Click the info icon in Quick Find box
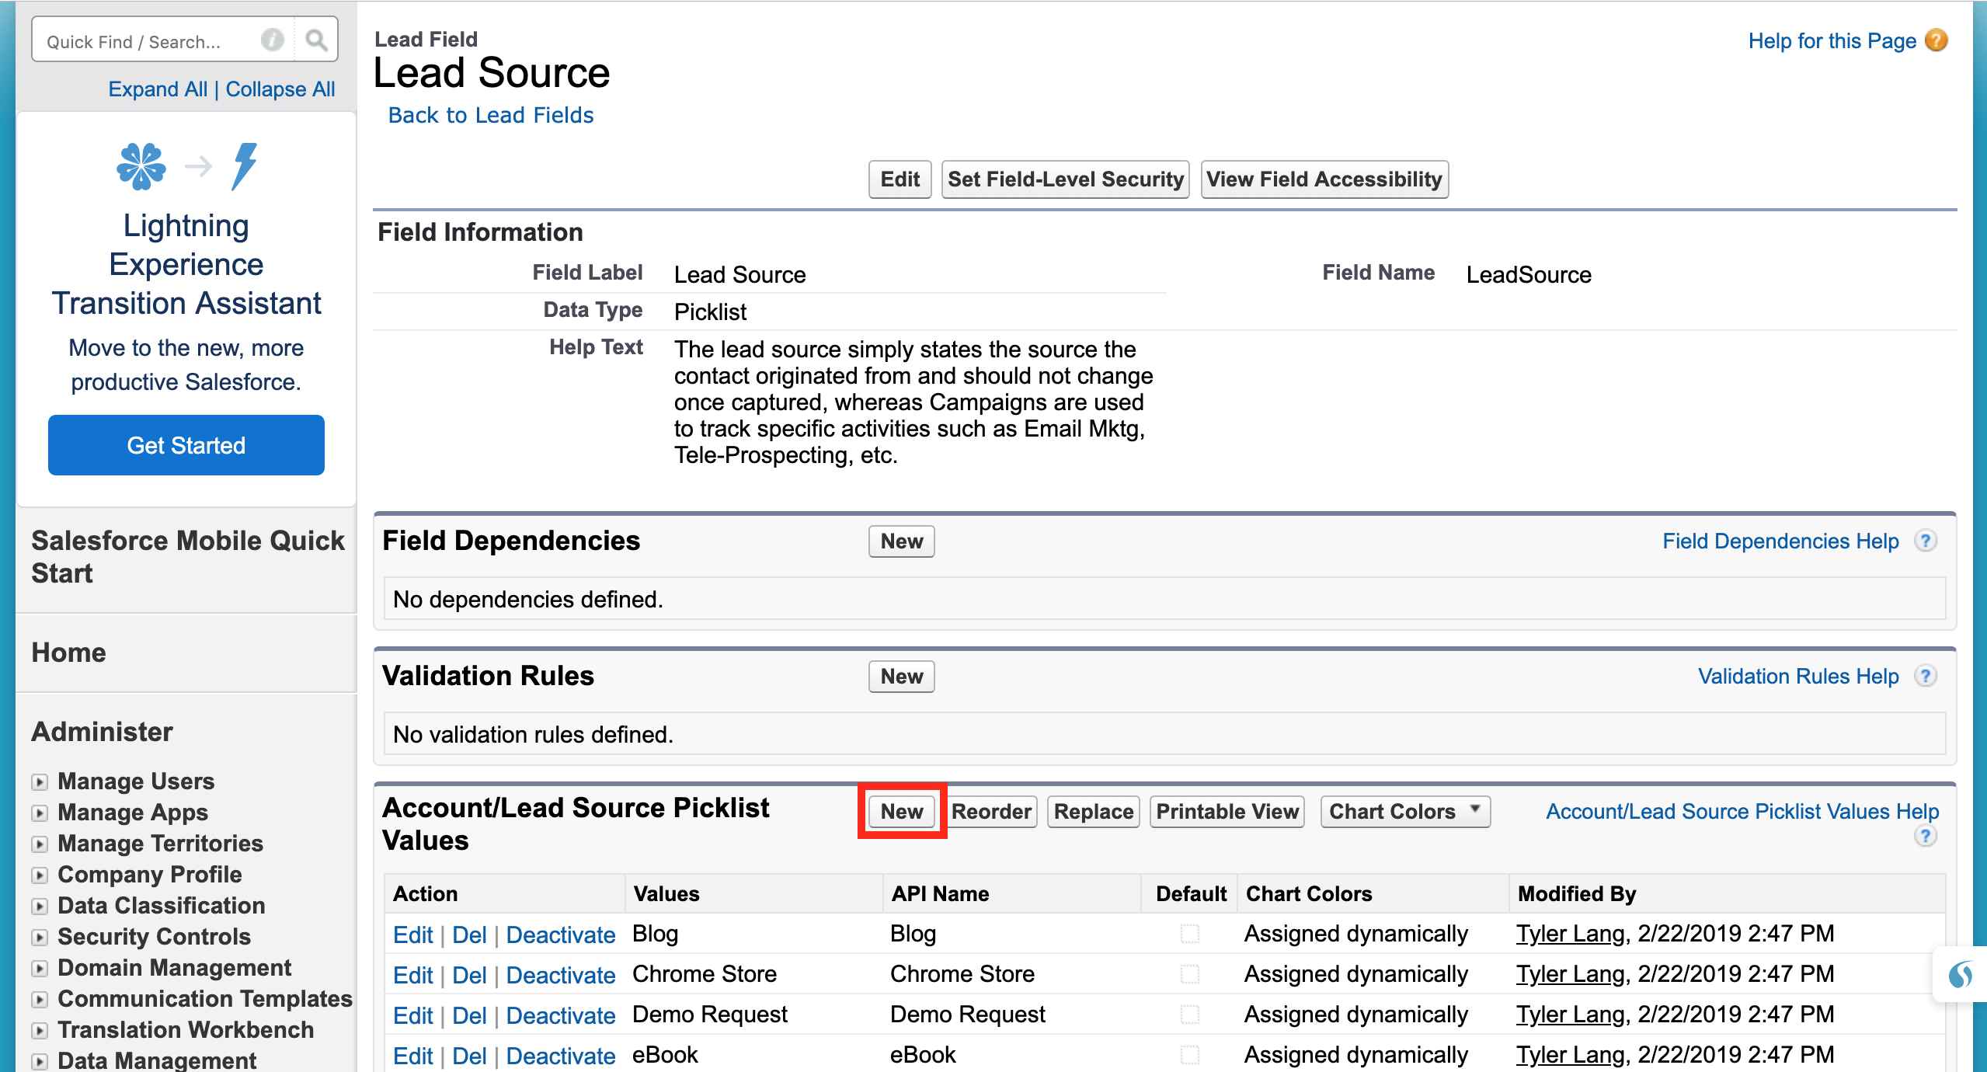The width and height of the screenshot is (1987, 1072). [273, 40]
